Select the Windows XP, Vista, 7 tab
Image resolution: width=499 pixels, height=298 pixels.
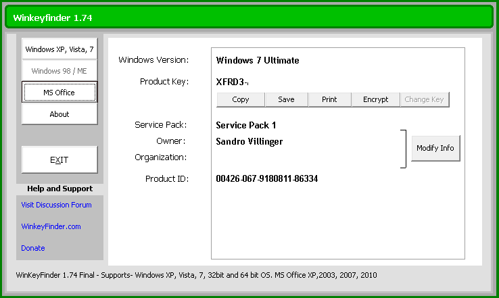[x=60, y=49]
